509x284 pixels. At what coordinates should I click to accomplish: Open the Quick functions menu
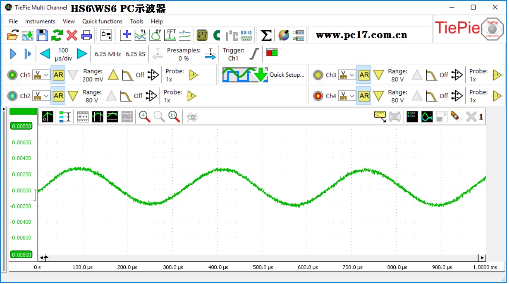pyautogui.click(x=102, y=21)
